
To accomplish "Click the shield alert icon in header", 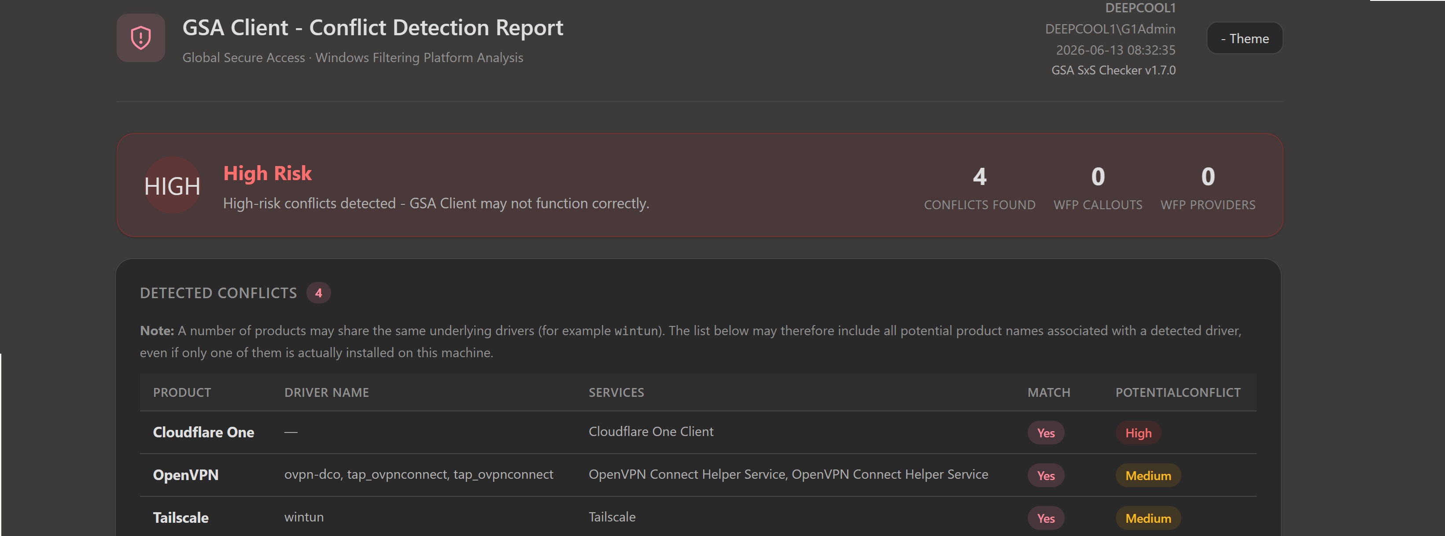I will 141,38.
